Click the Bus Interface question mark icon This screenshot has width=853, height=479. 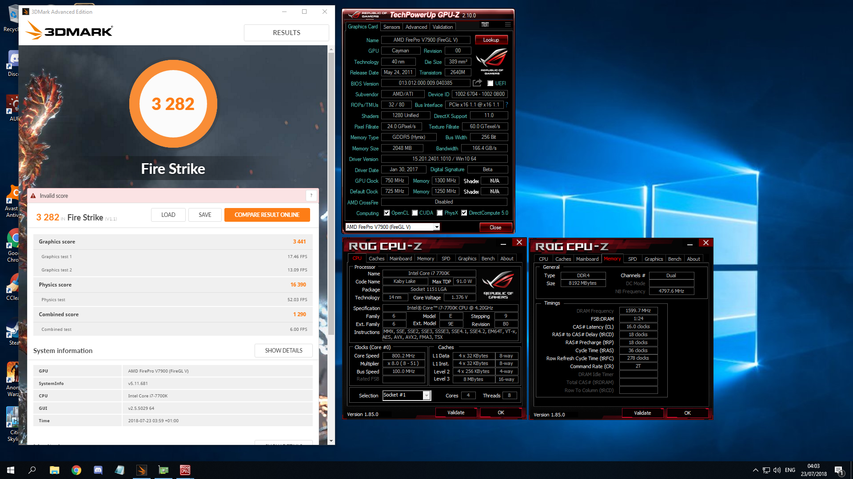506,105
